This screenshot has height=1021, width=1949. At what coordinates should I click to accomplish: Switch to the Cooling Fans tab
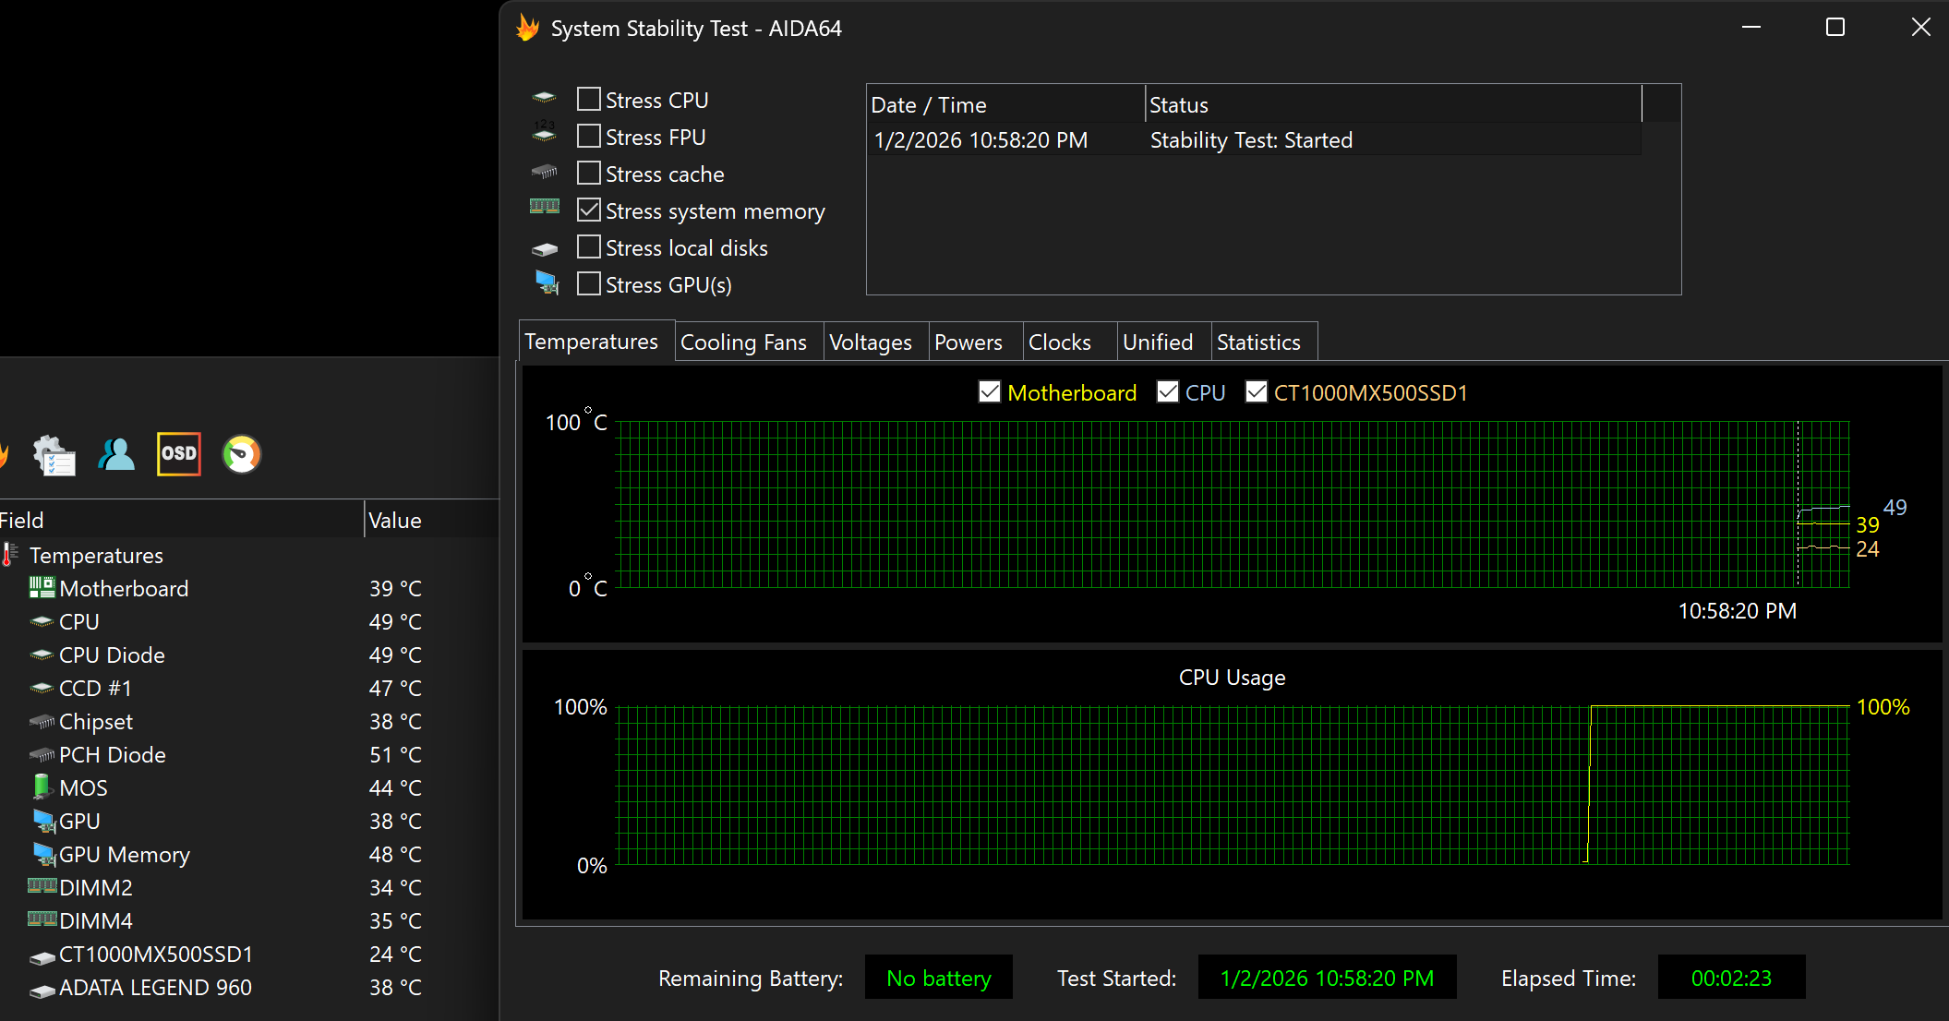(743, 342)
